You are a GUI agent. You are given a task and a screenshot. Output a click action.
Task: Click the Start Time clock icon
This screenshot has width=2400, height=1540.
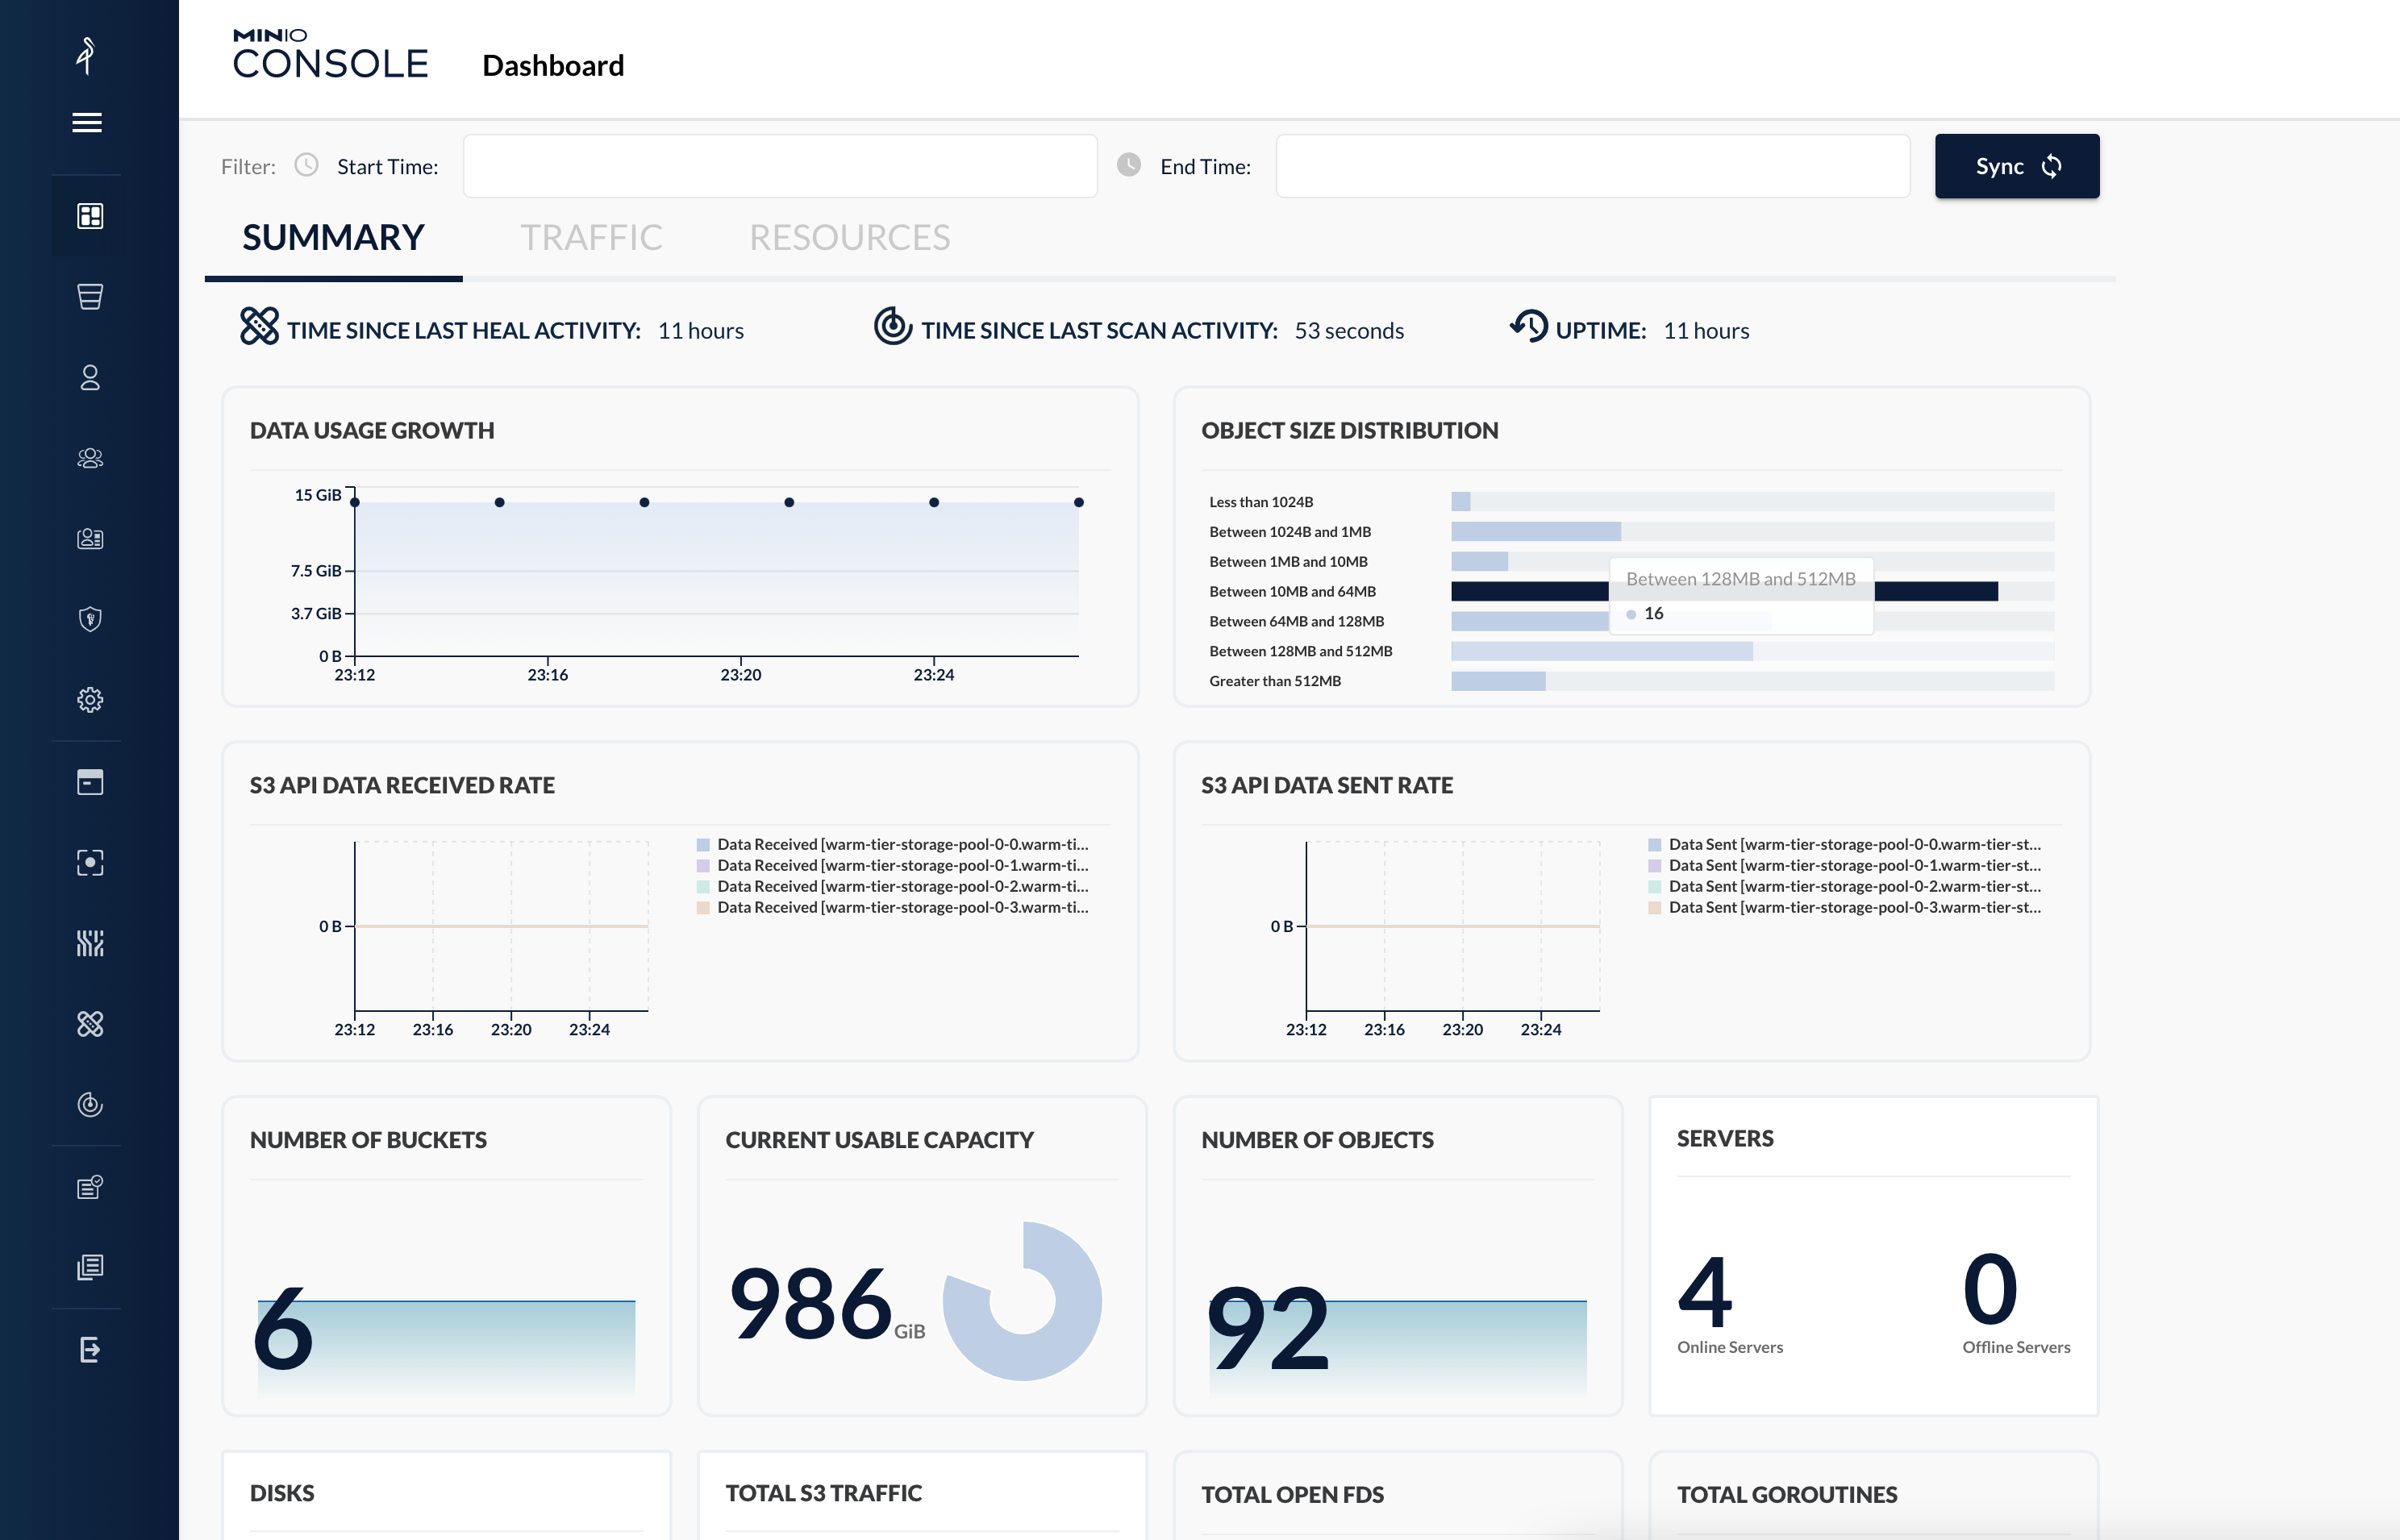pos(306,165)
